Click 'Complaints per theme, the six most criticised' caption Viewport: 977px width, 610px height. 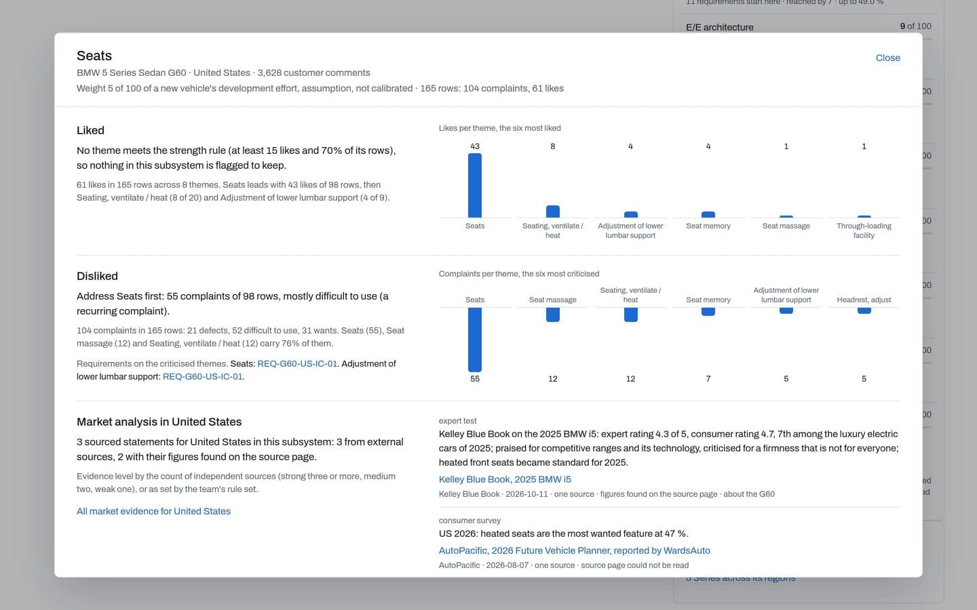point(519,274)
